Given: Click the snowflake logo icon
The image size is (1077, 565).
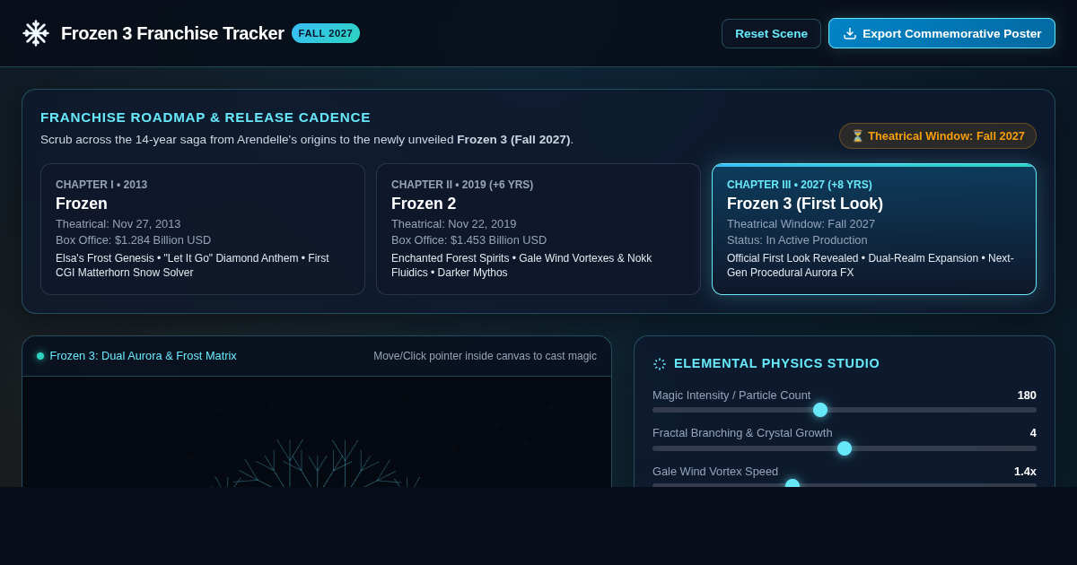Looking at the screenshot, I should pyautogui.click(x=35, y=33).
